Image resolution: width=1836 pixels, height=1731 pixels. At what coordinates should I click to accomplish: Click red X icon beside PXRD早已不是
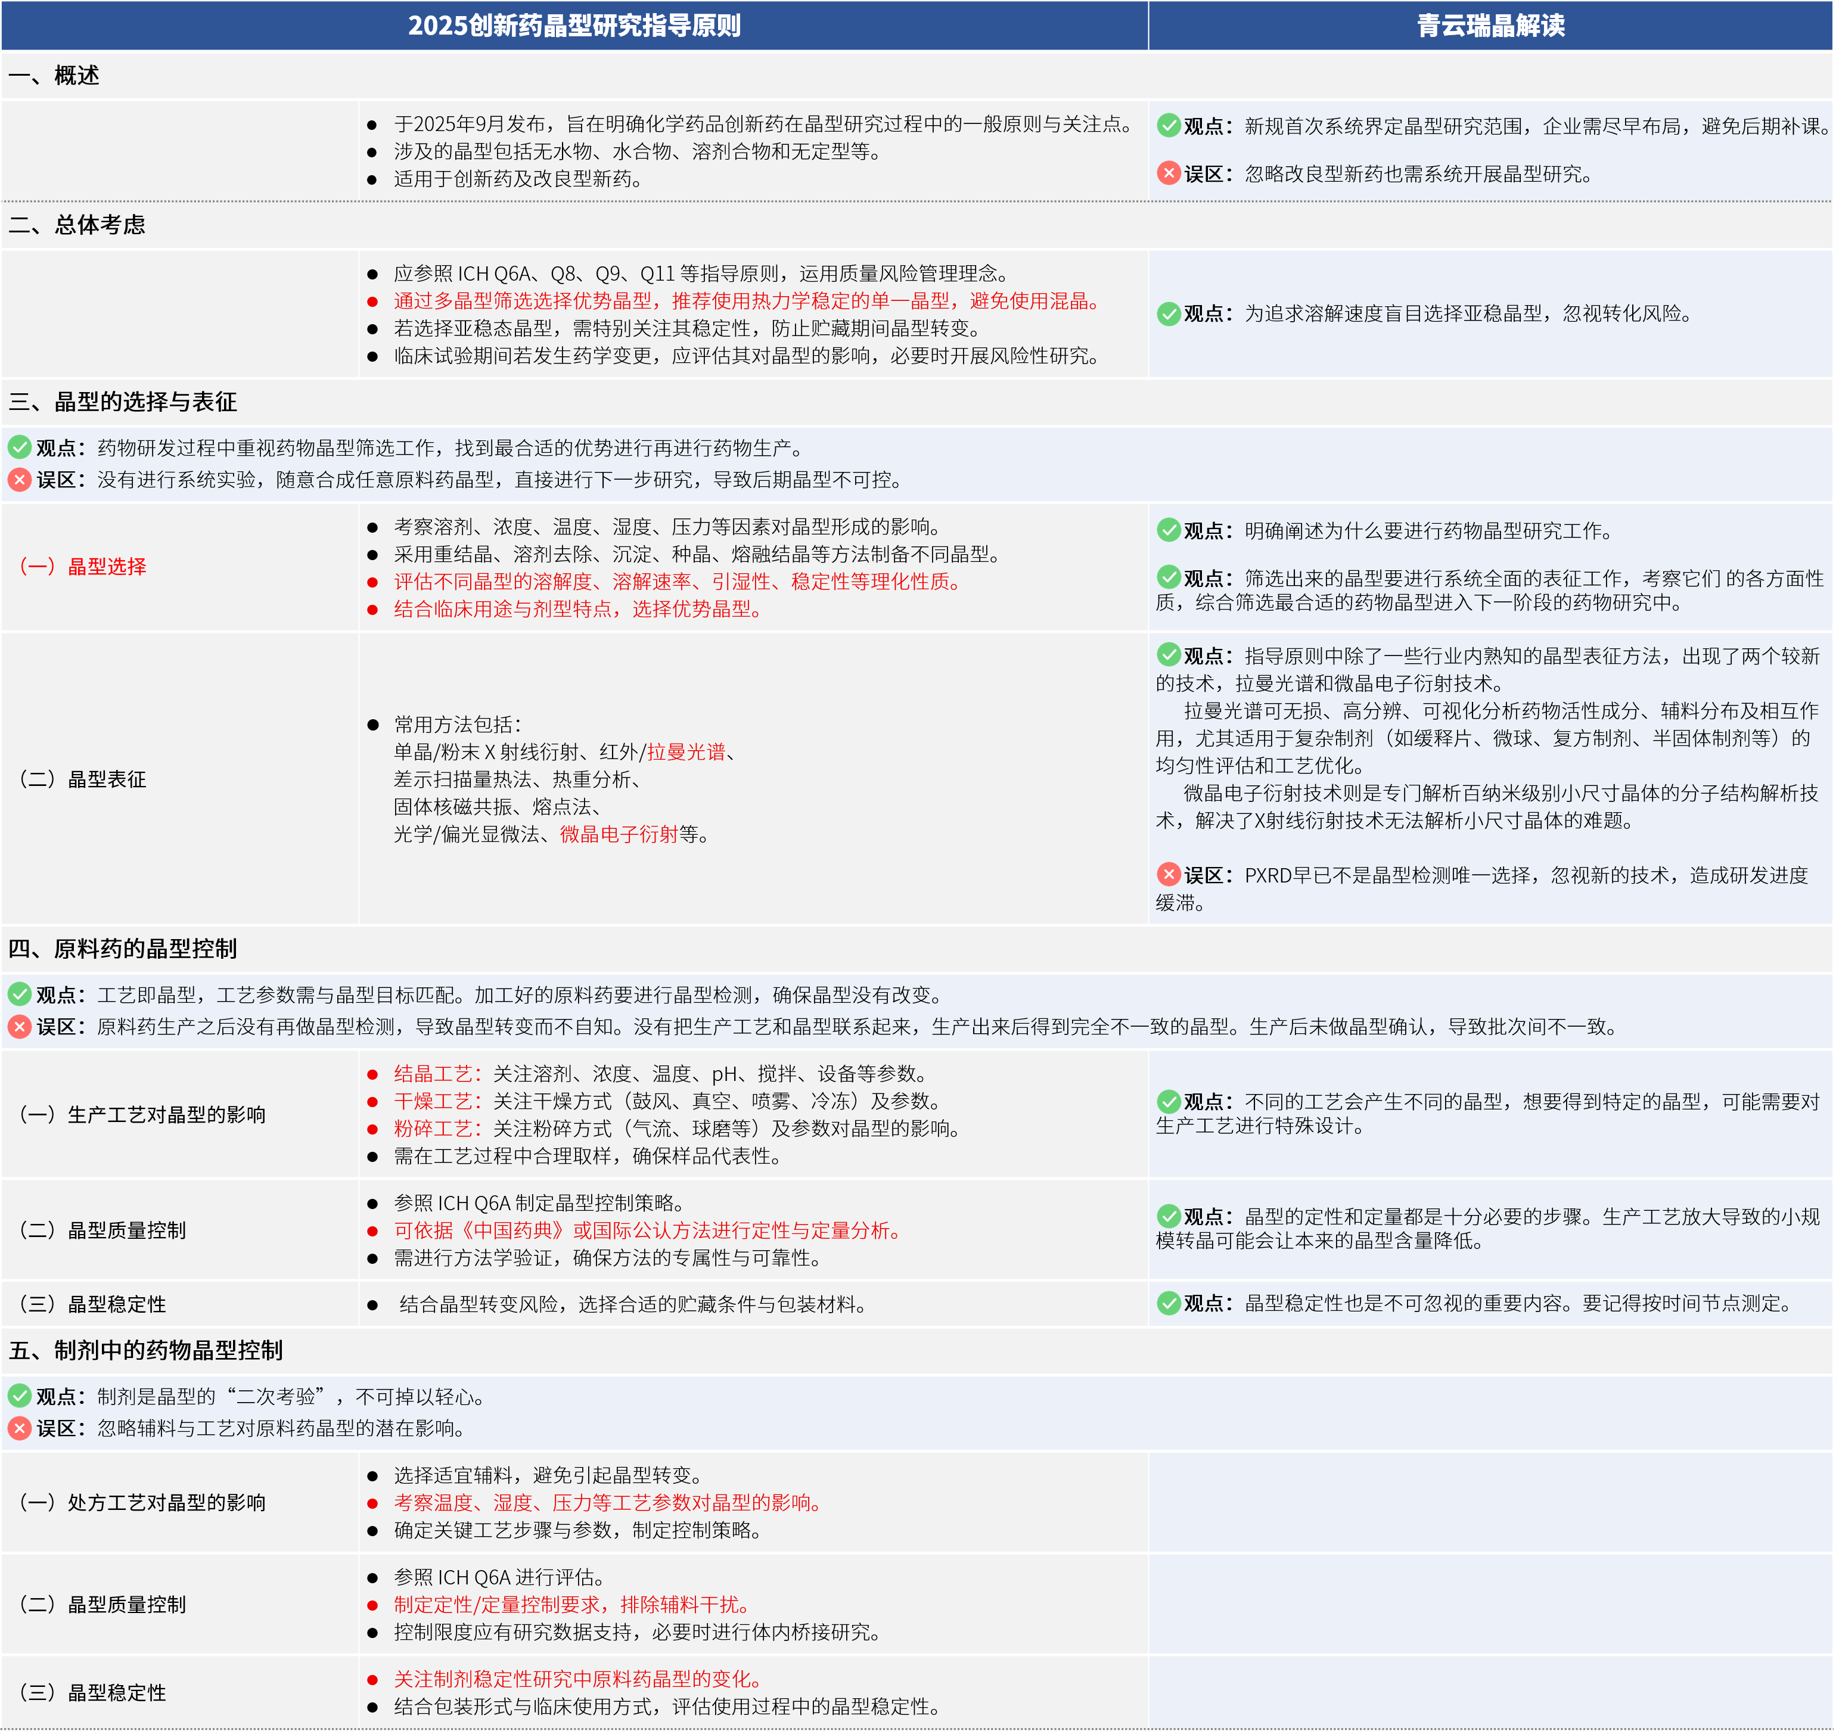point(1168,874)
